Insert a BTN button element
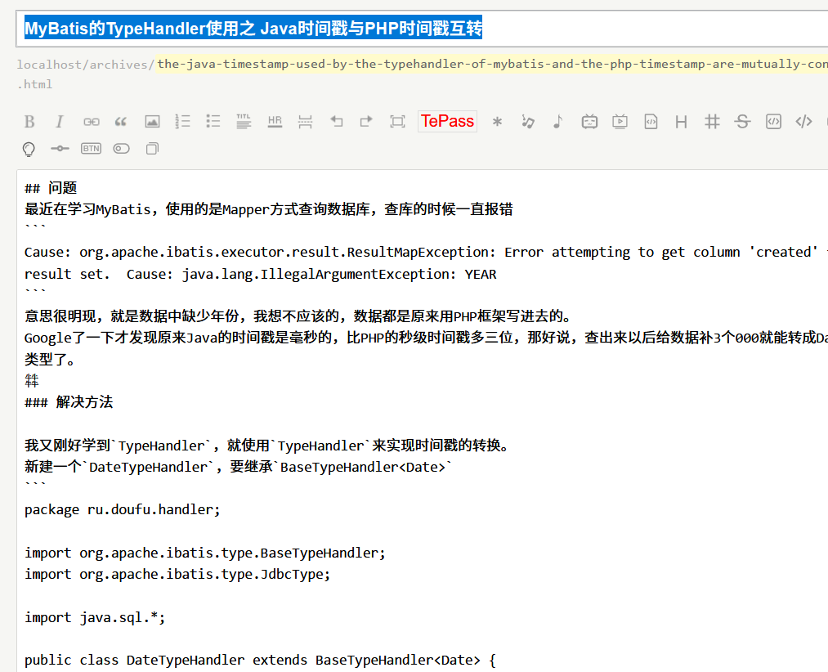 click(x=90, y=148)
